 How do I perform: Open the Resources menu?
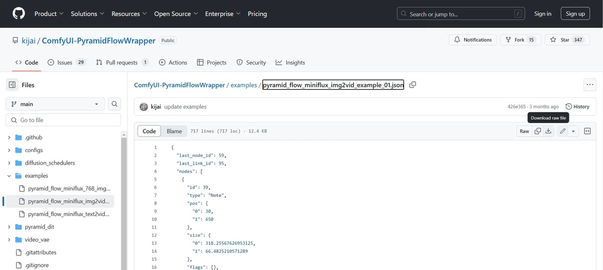point(129,14)
